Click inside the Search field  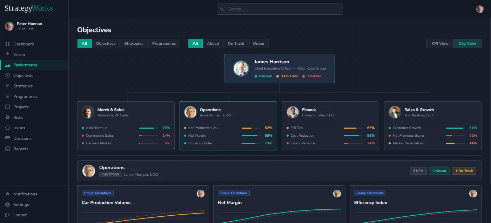click(x=280, y=9)
